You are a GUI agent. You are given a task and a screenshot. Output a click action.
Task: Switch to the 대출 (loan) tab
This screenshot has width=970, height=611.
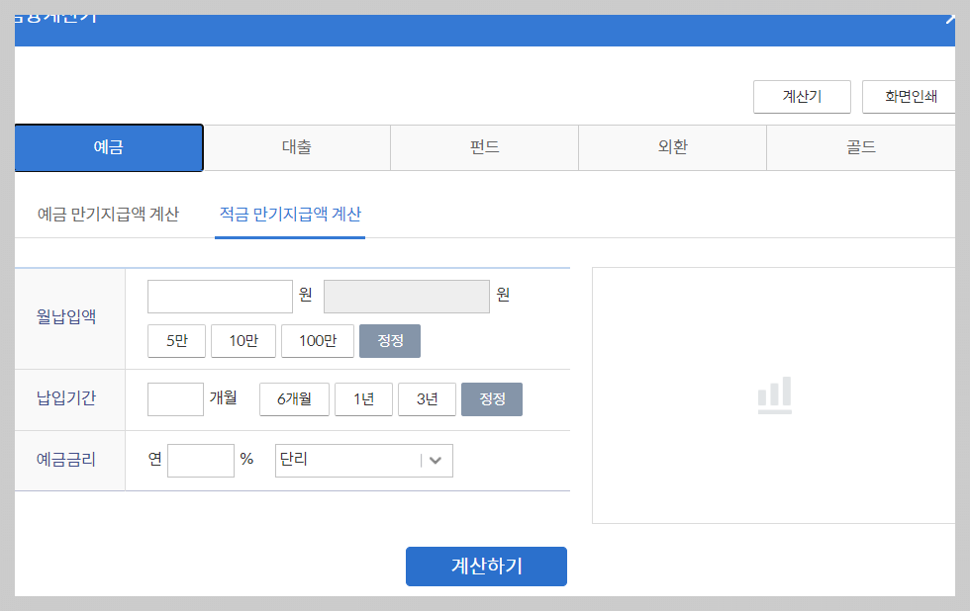point(297,147)
